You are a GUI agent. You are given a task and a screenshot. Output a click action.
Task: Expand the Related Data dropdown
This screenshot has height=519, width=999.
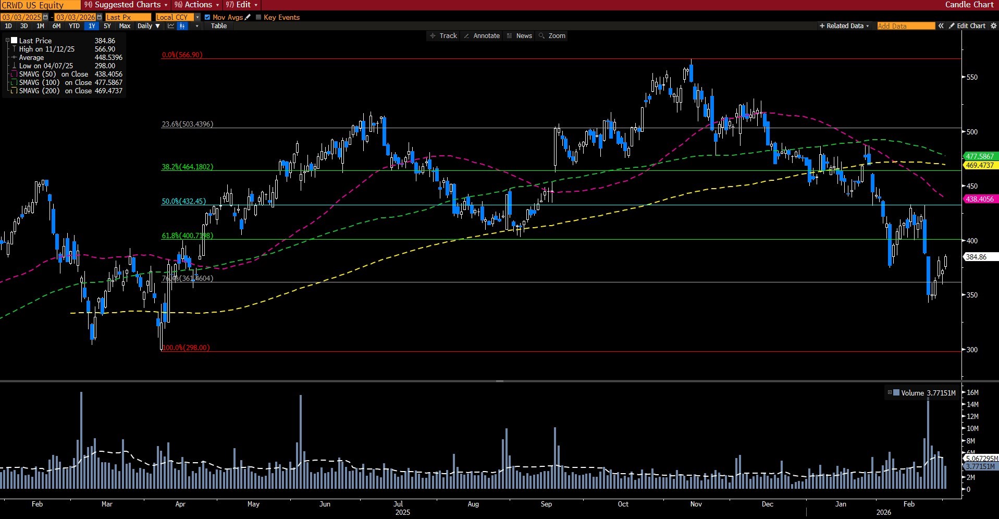844,26
